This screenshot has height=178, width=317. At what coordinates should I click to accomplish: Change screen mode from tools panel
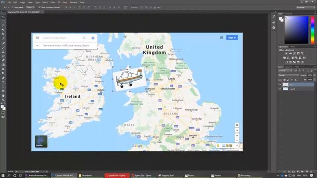3,117
